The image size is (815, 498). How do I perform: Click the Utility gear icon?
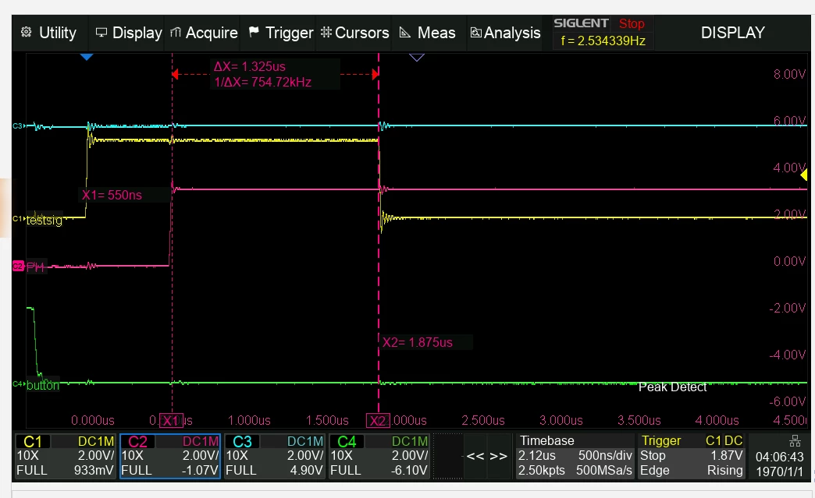(x=26, y=32)
